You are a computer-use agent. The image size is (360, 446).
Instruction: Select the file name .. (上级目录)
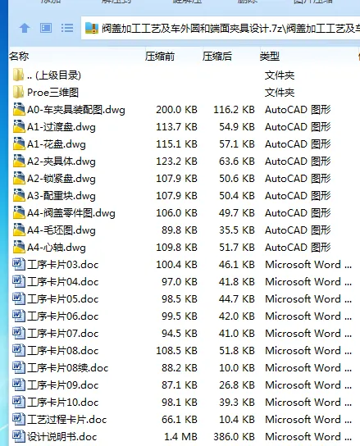[54, 75]
